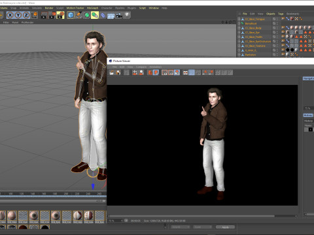Click Picture Viewer save image icon
Image resolution: width=314 pixels, height=235 pixels.
118,72
